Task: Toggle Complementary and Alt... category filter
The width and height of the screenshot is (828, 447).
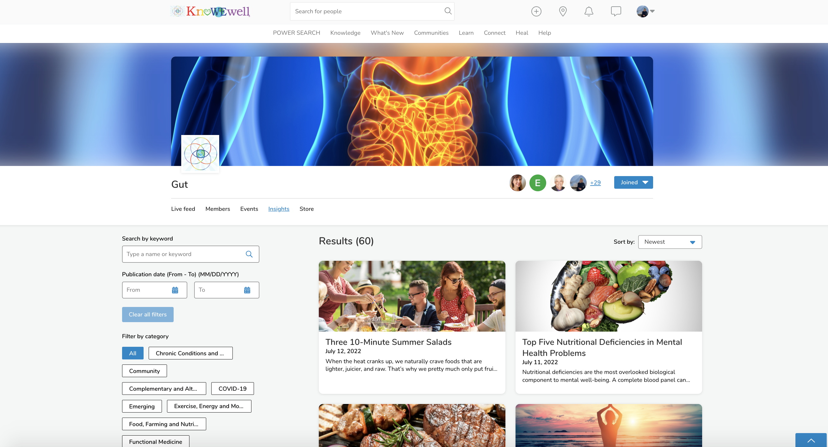Action: (164, 389)
